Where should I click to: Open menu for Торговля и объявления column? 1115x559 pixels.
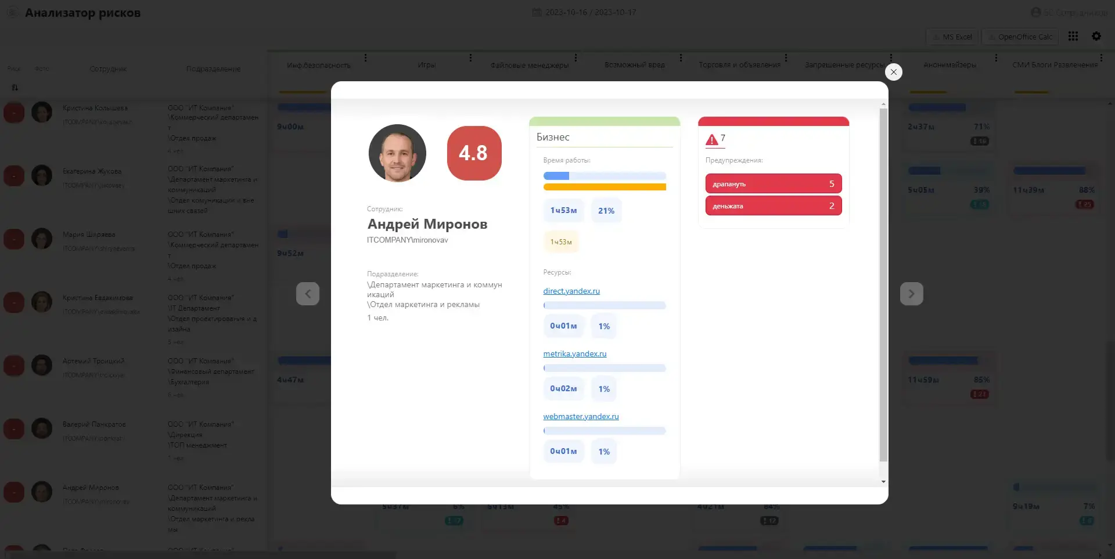click(x=786, y=57)
